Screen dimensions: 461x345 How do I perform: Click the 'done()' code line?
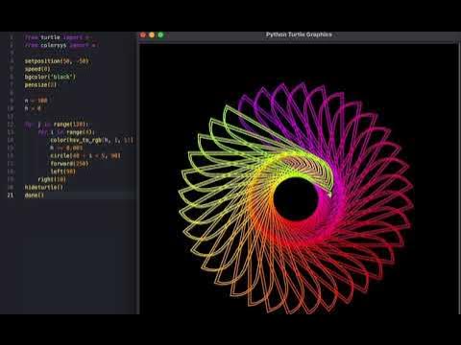tap(35, 195)
